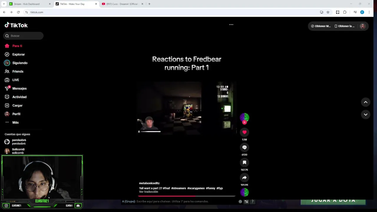Open a new browser tab
Viewport: 377px width, 212px height.
(149, 4)
